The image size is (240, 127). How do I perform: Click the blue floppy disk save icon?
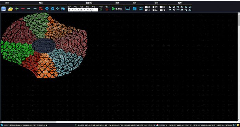[3, 9]
